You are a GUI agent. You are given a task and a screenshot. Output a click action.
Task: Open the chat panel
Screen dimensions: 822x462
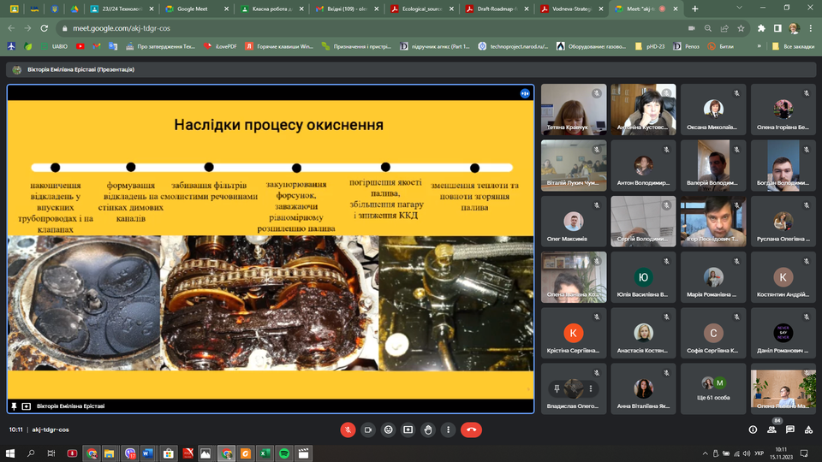(791, 429)
